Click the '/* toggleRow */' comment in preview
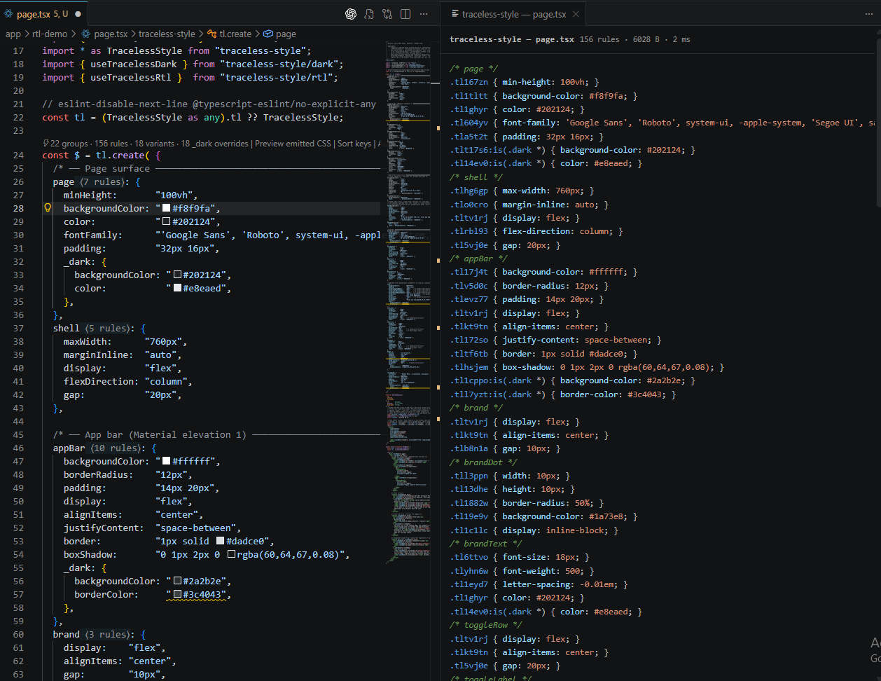Image resolution: width=881 pixels, height=681 pixels. (486, 625)
